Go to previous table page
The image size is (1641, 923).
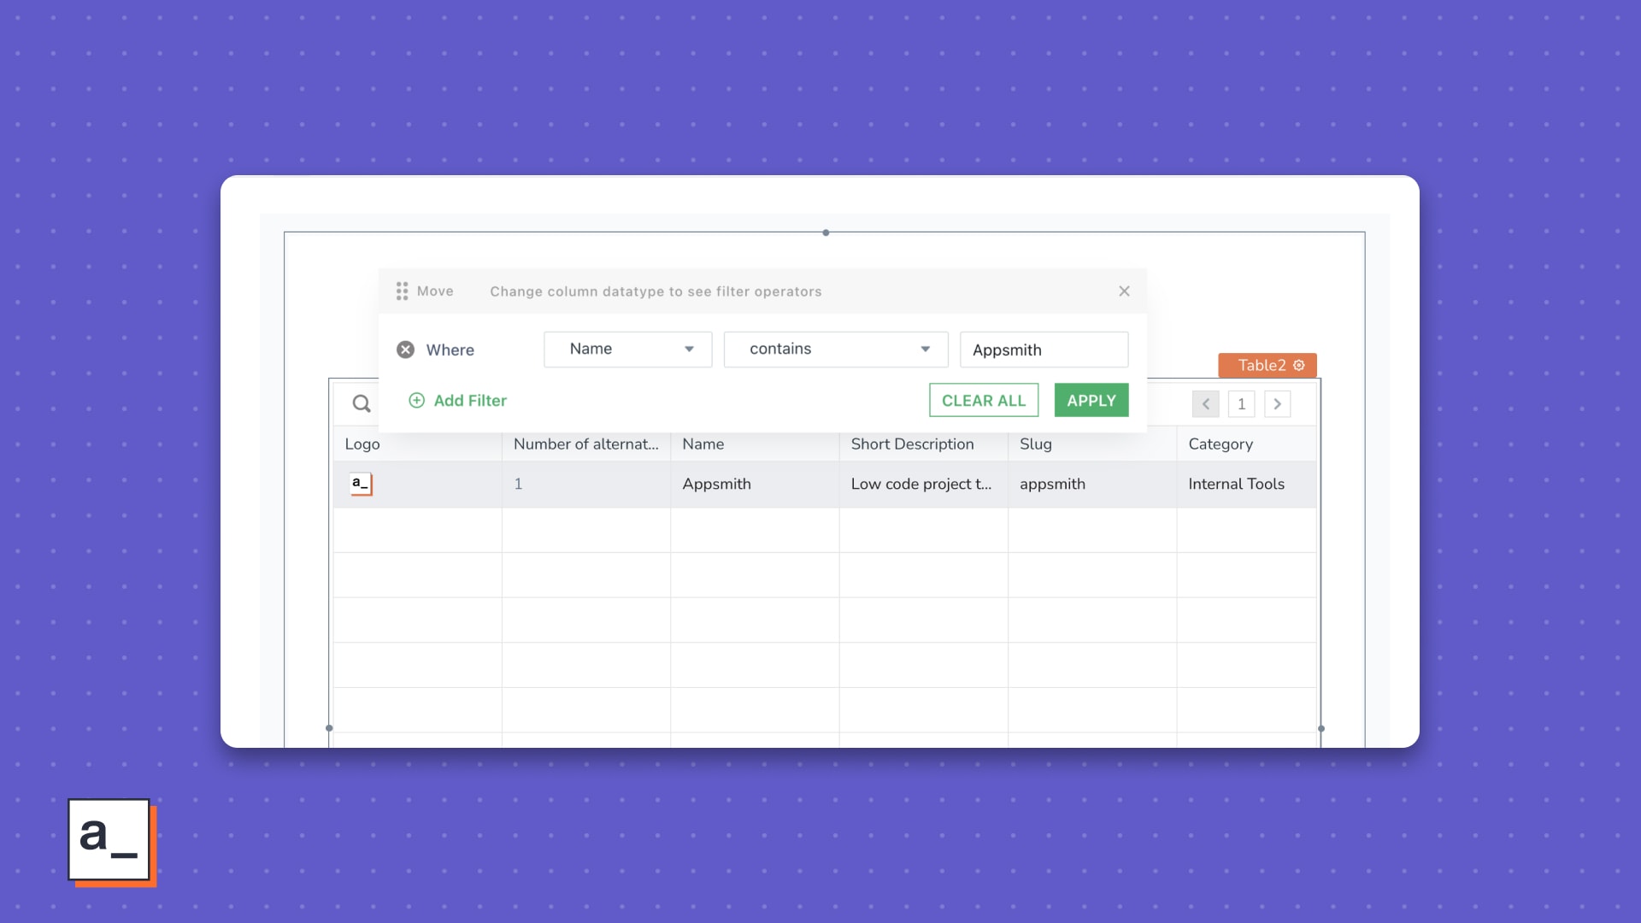point(1205,403)
